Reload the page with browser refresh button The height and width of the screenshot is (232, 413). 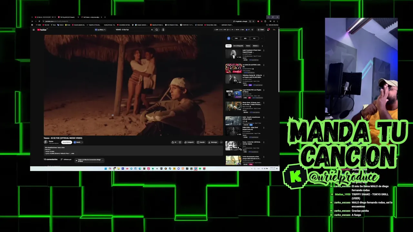tap(39, 21)
